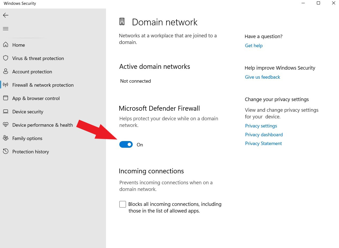Screen dimensions: 339x248
Task: Open the Get help link
Action: (254, 46)
